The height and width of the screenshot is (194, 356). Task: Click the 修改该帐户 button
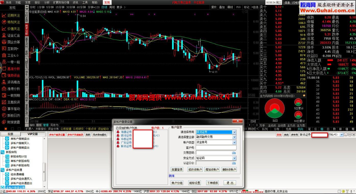(195, 170)
